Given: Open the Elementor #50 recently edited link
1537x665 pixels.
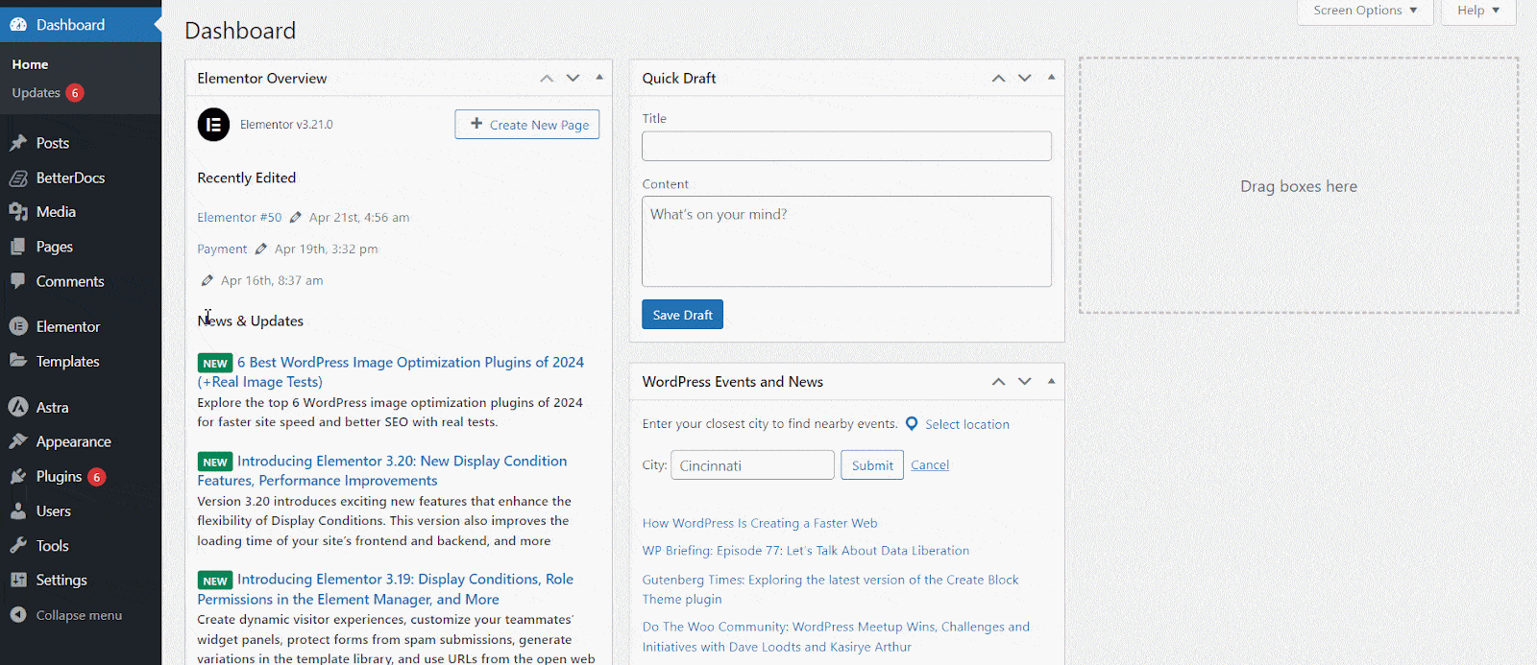Looking at the screenshot, I should [x=239, y=218].
